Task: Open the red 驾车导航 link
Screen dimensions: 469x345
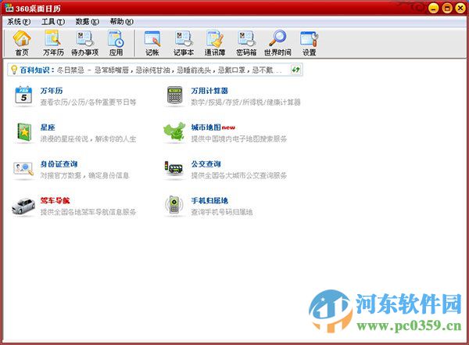Action: point(55,200)
